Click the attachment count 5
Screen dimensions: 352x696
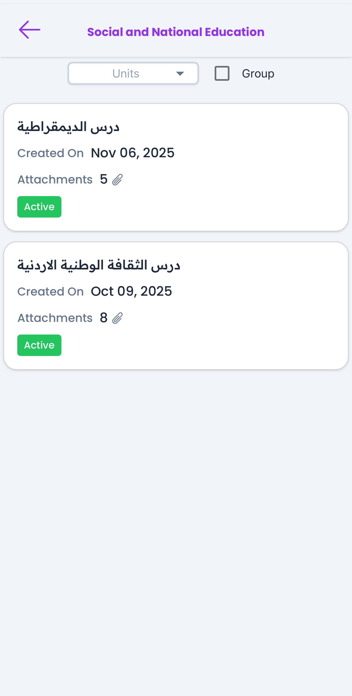(x=104, y=179)
